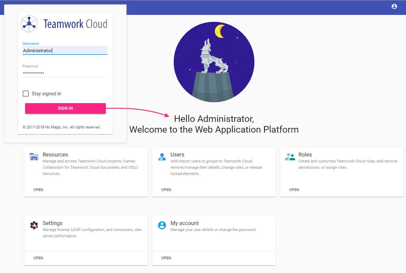The width and height of the screenshot is (406, 273).
Task: Open the Resources card
Action: [38, 190]
